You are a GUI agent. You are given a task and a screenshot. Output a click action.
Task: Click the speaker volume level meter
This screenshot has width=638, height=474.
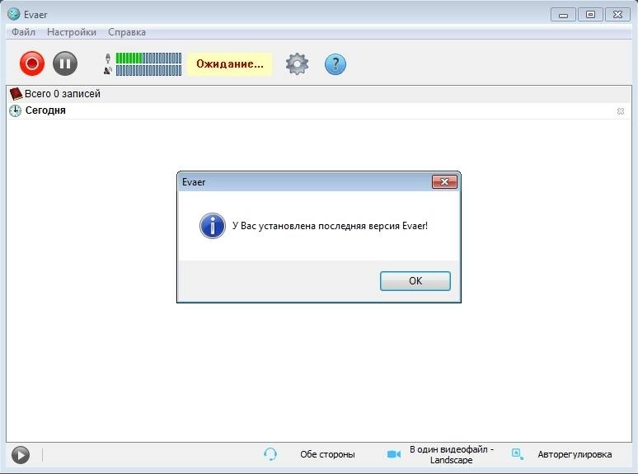coord(148,70)
